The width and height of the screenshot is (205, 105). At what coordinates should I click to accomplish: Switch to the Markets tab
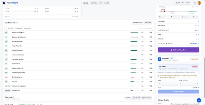[86, 3]
